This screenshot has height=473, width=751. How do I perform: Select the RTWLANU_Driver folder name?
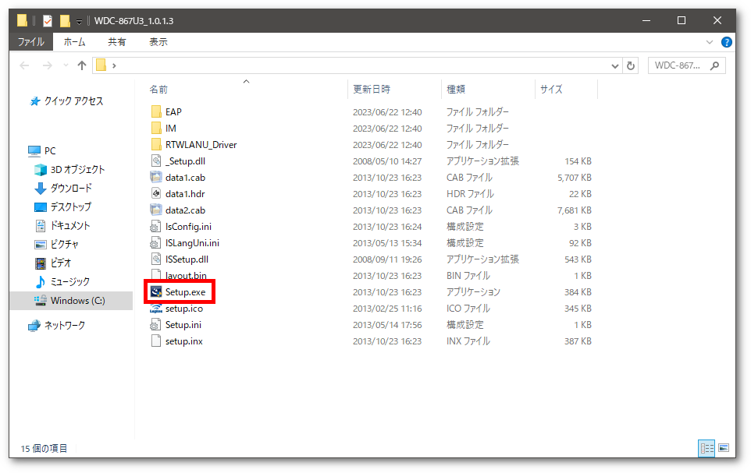pos(201,144)
